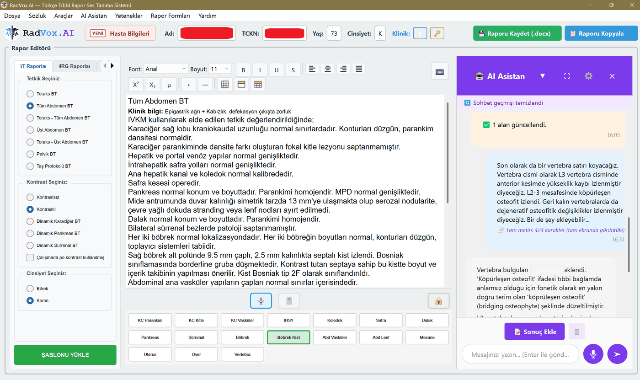Select Toraks - Tüm Abdomen BT option
The width and height of the screenshot is (640, 380).
pos(58,118)
